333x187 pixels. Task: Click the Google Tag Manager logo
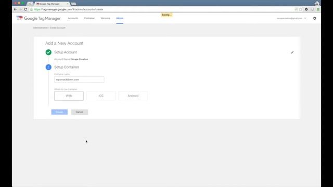39,18
